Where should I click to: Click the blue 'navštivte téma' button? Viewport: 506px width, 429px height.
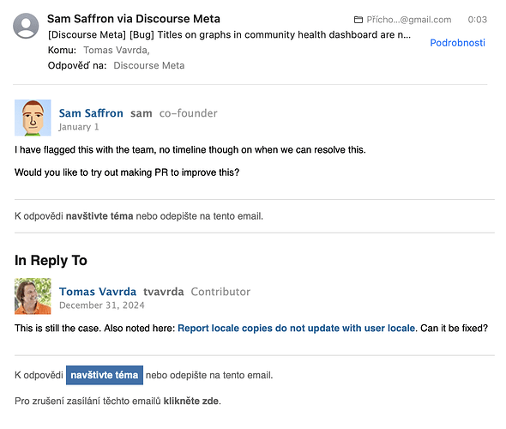tap(105, 375)
